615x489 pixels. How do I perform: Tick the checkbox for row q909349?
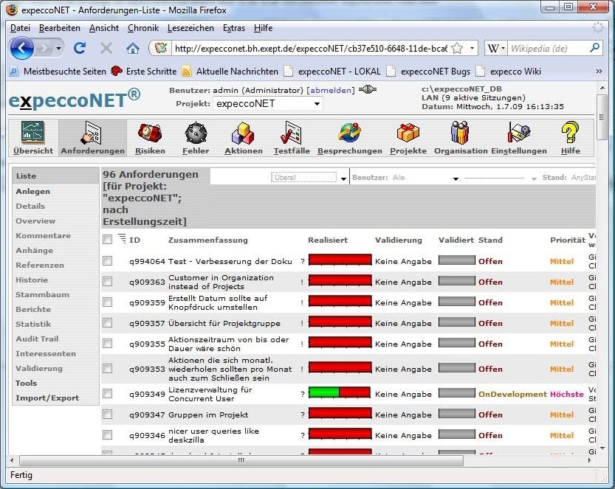point(108,394)
